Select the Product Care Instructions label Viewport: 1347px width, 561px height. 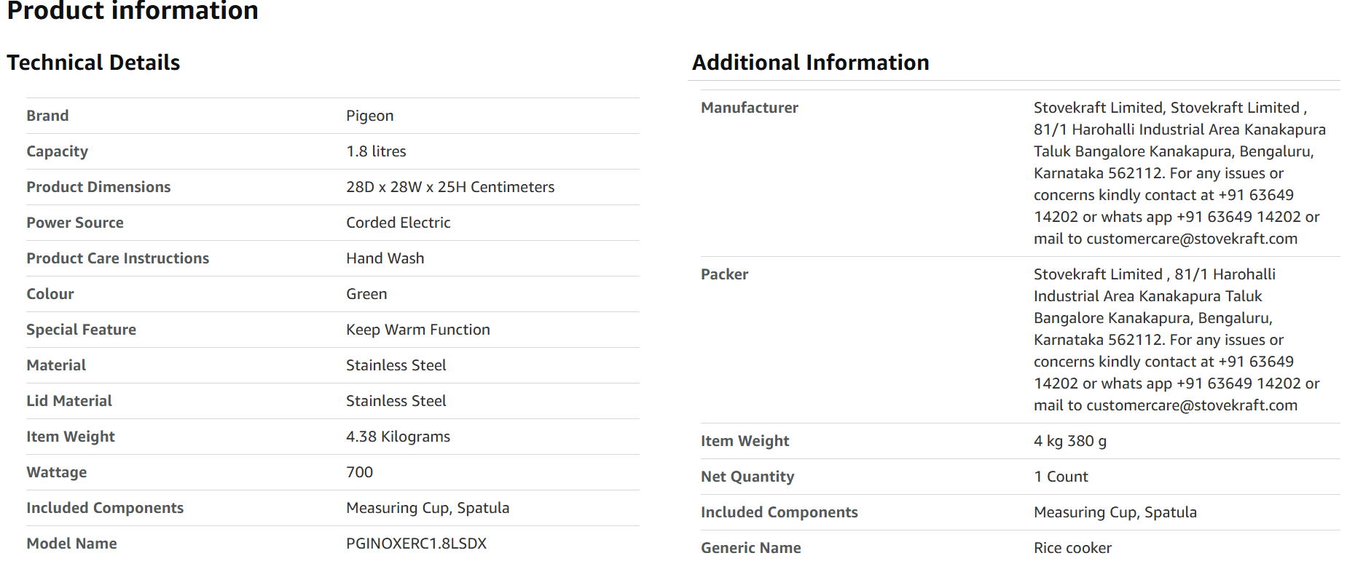117,258
